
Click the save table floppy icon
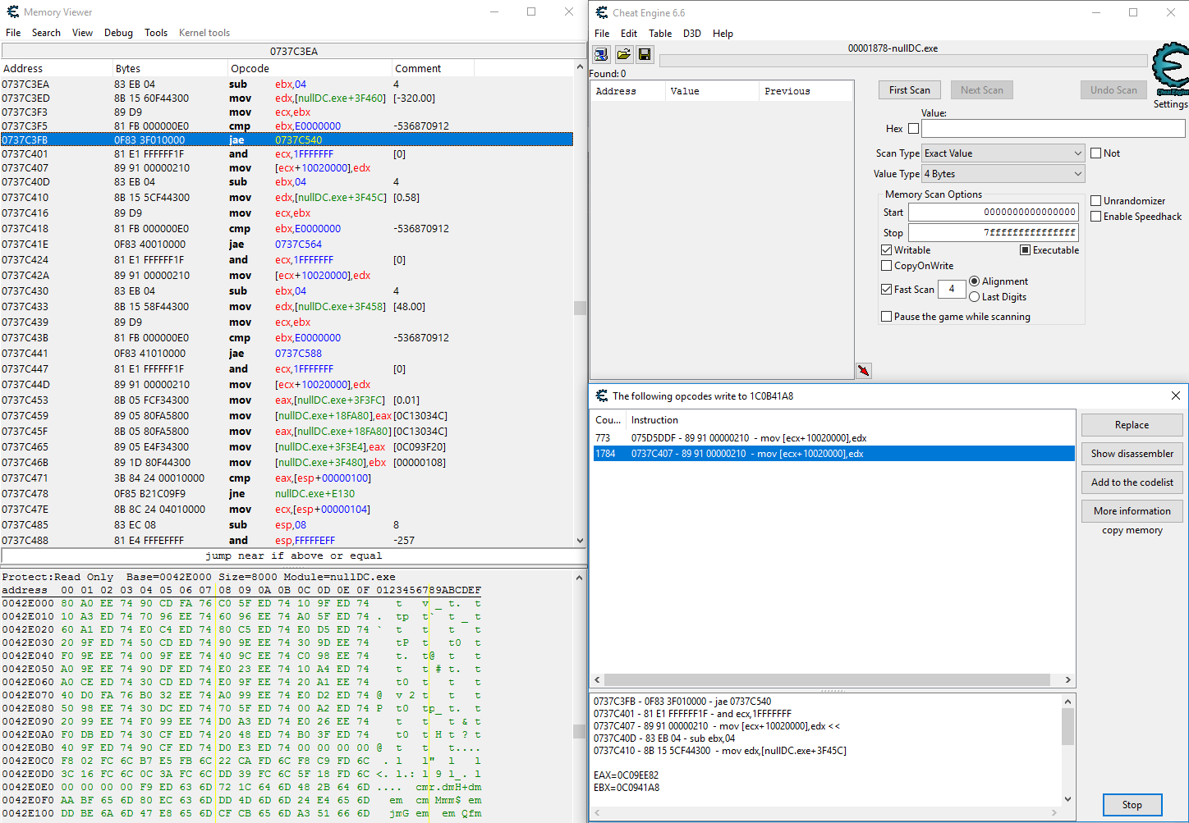click(x=645, y=54)
